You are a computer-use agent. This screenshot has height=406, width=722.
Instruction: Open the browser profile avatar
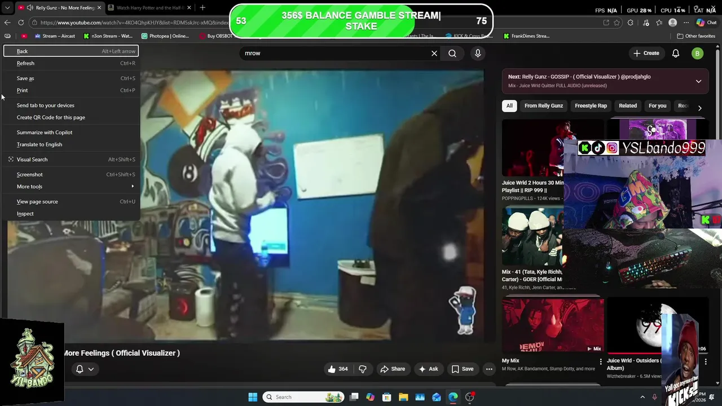point(672,23)
